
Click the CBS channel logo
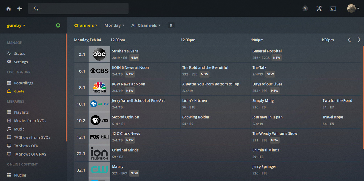click(x=99, y=71)
